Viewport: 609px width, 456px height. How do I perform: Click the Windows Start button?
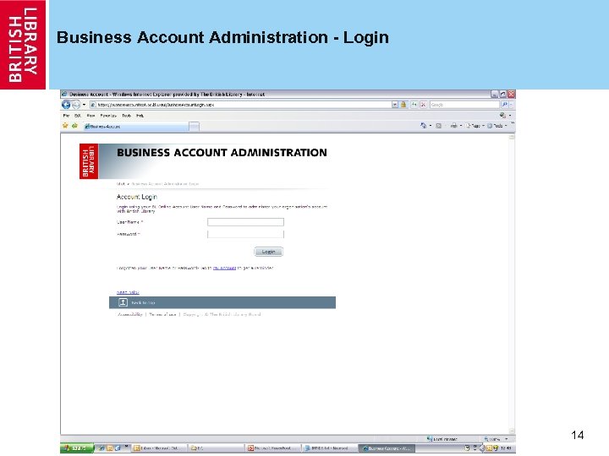tap(77, 448)
